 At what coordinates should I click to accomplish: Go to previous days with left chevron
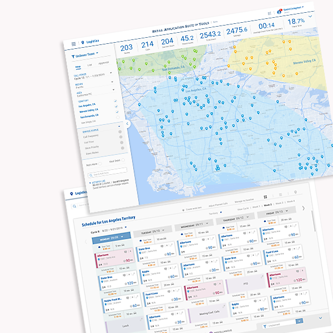tap(86, 241)
